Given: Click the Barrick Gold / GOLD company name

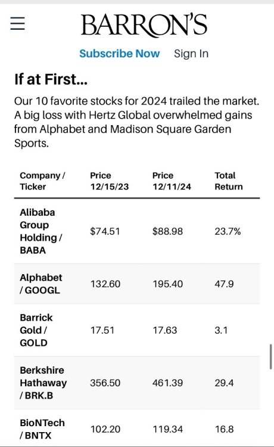Looking at the screenshot, I should click(36, 330).
